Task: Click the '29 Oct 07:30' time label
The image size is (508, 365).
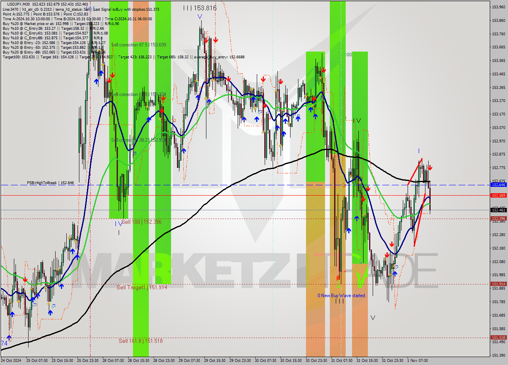Action: 189,361
